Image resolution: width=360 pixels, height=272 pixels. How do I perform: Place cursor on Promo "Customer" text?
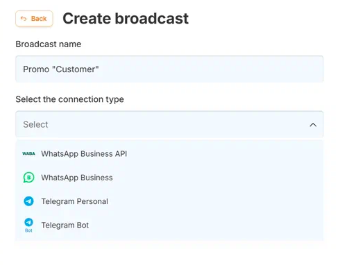(61, 69)
